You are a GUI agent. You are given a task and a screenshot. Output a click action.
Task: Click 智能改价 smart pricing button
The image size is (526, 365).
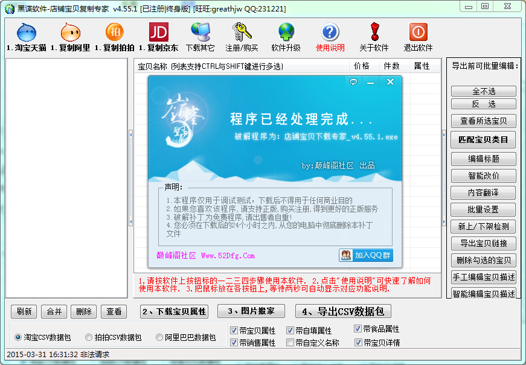click(x=483, y=176)
